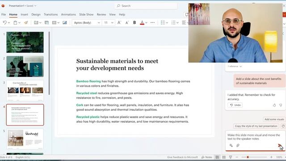Click the slide Layout icon
Screen dimensions: 286x161
[46, 23]
